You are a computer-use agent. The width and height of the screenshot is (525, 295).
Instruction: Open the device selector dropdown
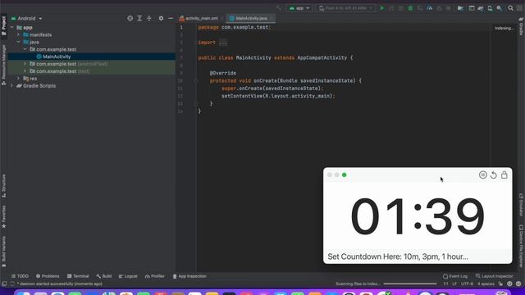[x=345, y=8]
